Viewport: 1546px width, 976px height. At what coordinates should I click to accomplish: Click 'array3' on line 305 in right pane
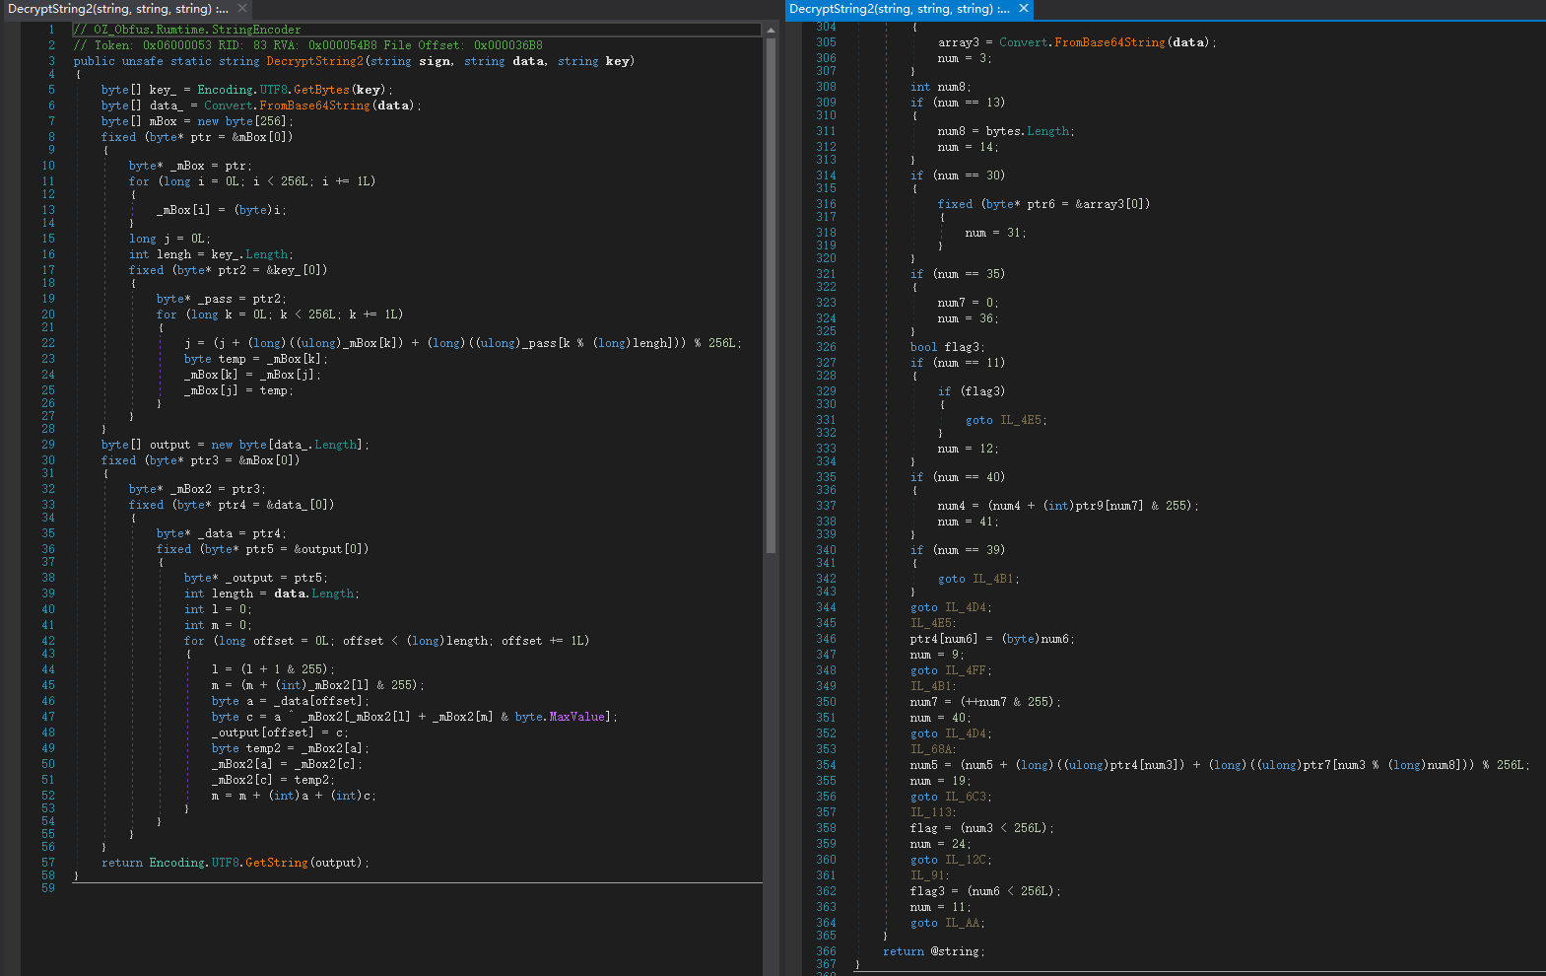(x=959, y=42)
